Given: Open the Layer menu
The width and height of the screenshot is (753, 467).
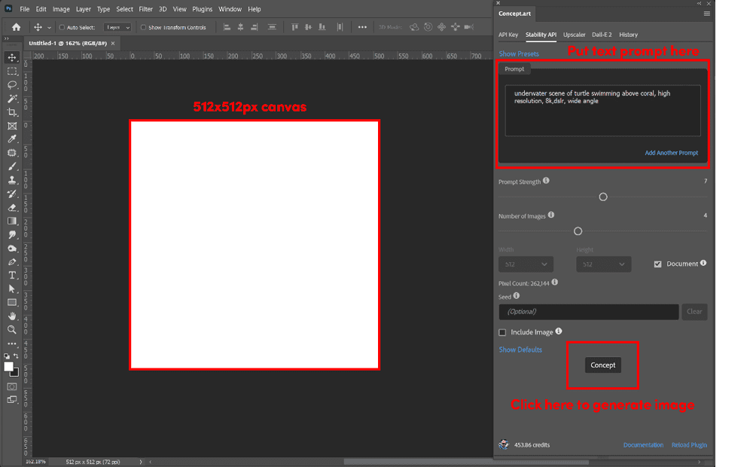Looking at the screenshot, I should point(83,9).
